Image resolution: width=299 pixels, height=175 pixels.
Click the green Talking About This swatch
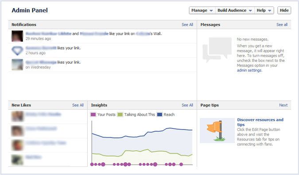(x=120, y=114)
